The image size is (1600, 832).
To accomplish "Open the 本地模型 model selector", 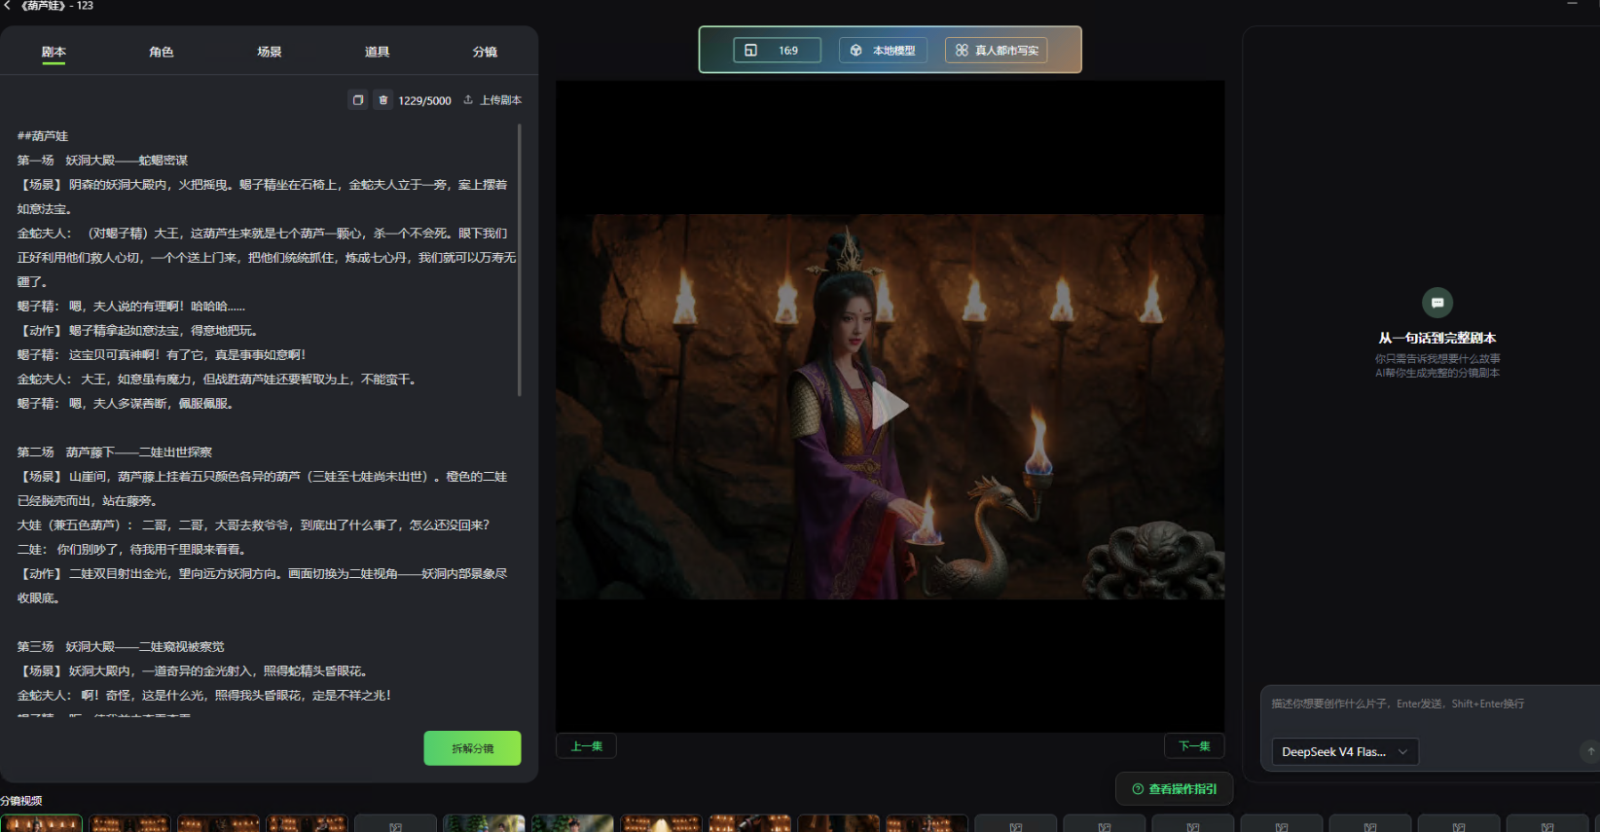I will pyautogui.click(x=883, y=51).
